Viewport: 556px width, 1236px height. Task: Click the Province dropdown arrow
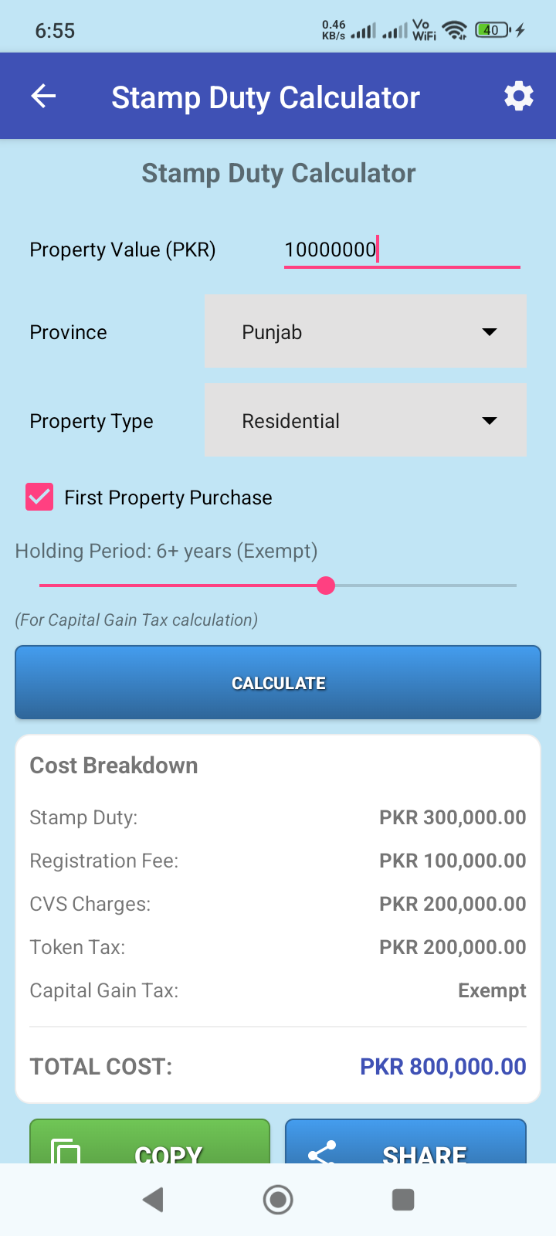coord(489,332)
